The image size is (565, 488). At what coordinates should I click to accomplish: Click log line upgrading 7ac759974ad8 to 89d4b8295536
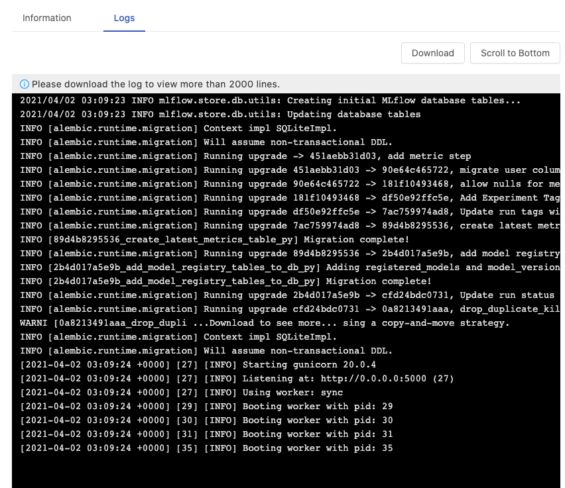pos(290,226)
